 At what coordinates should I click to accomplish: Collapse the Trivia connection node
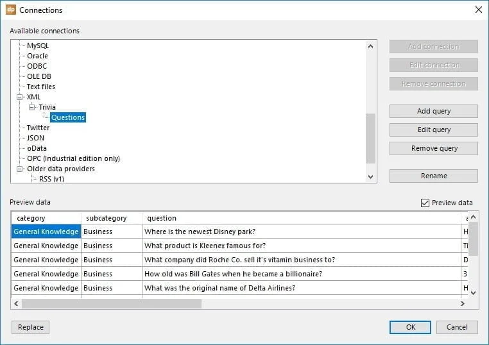coord(32,107)
